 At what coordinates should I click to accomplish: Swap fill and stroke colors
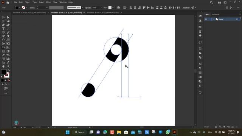(x=9, y=71)
